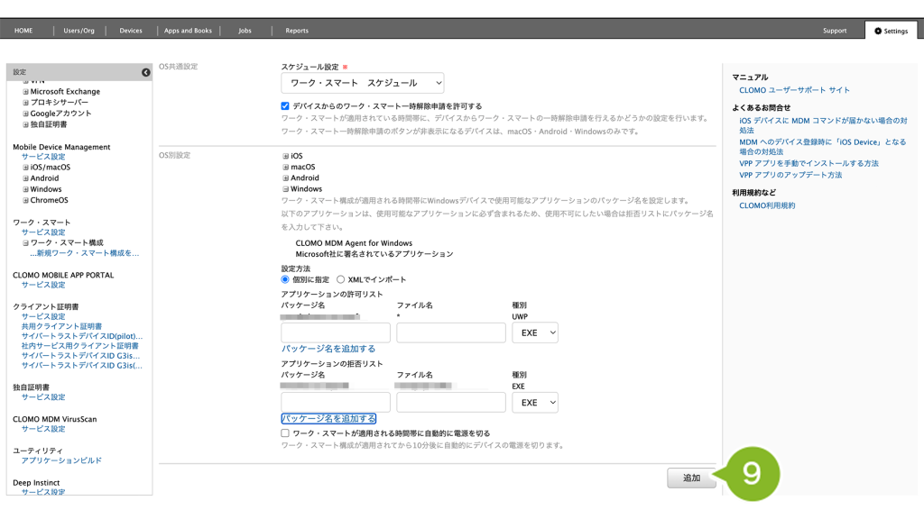The height and width of the screenshot is (519, 924).
Task: Expand Microsoft Exchange in sidebar tree
Action: [26, 92]
